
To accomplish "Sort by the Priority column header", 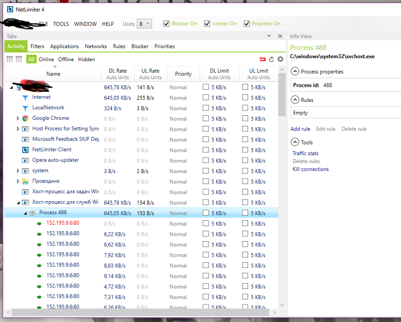I will pos(183,74).
